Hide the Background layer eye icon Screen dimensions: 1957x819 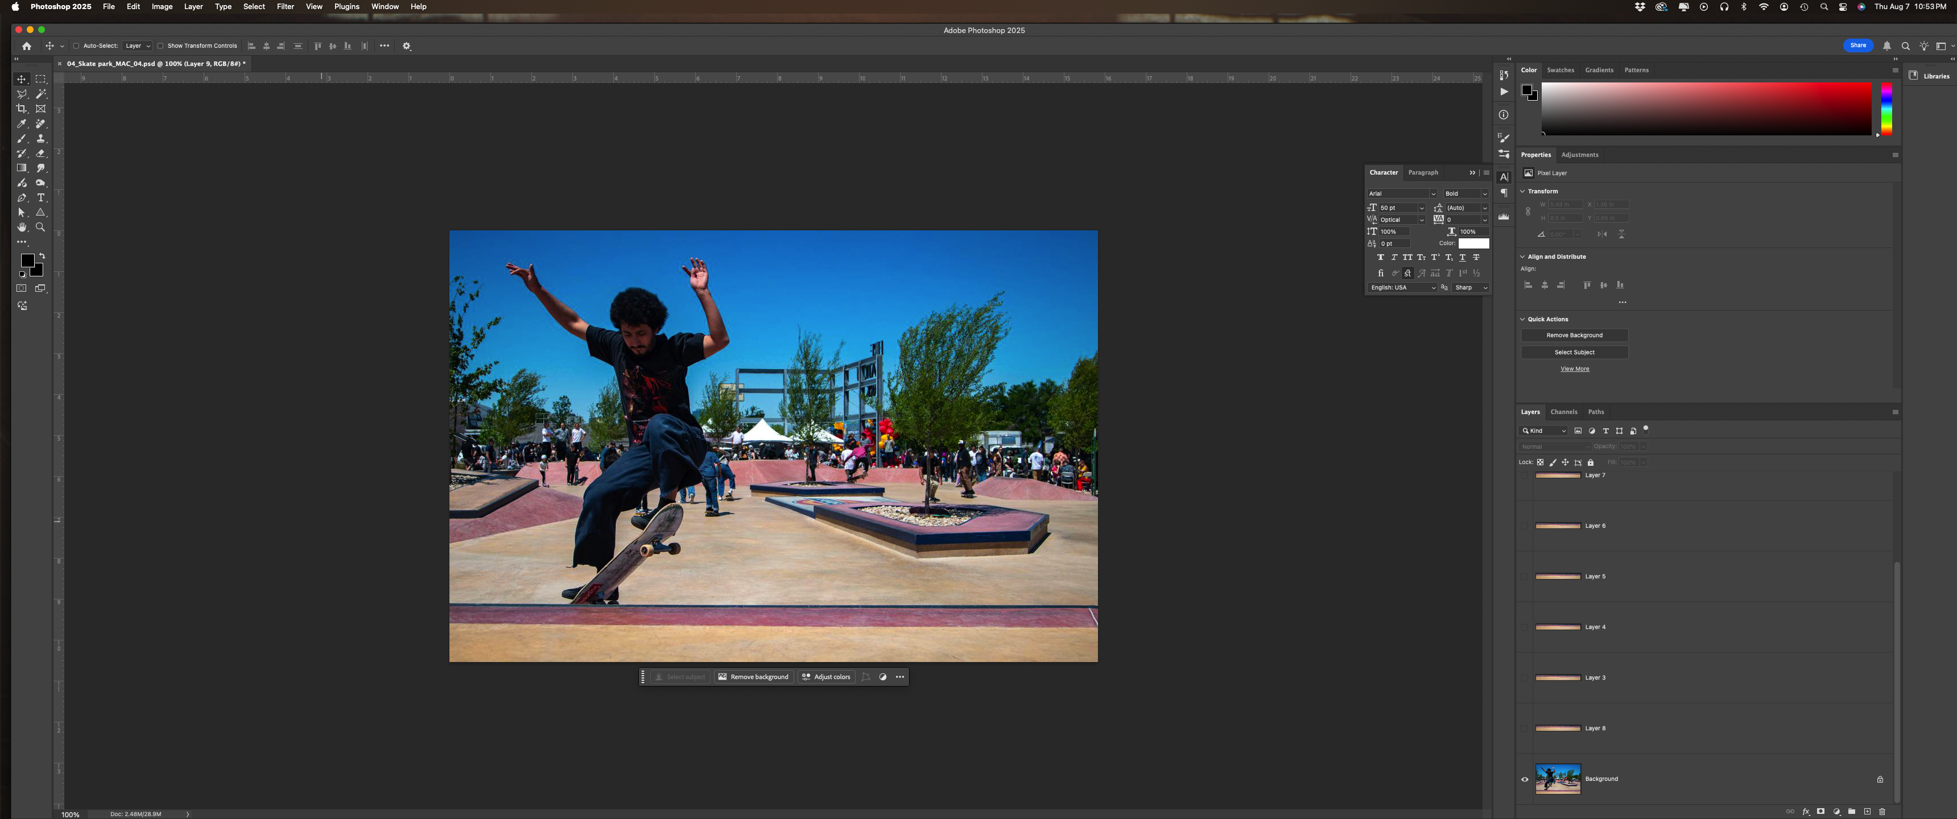pos(1524,779)
